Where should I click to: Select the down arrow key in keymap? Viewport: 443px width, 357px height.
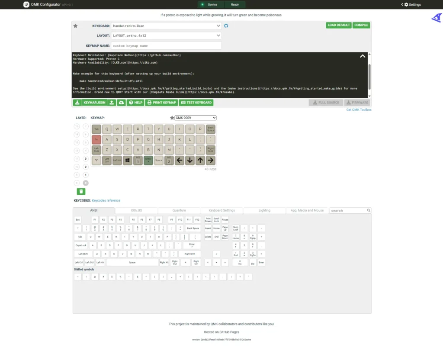point(190,160)
